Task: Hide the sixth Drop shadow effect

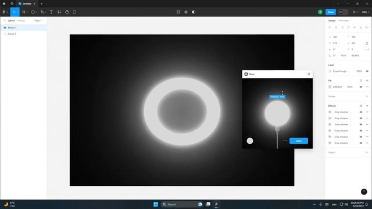Action: (x=360, y=143)
